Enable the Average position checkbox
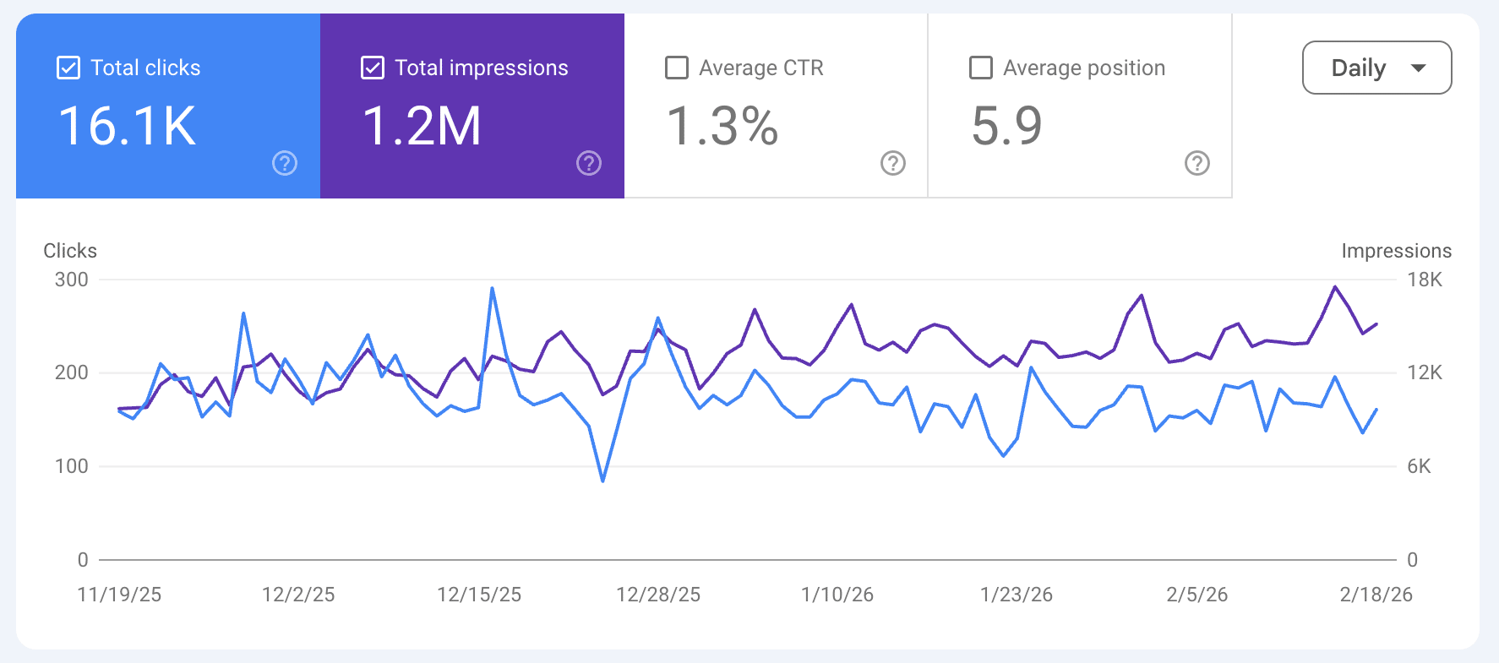This screenshot has height=663, width=1499. click(x=981, y=68)
